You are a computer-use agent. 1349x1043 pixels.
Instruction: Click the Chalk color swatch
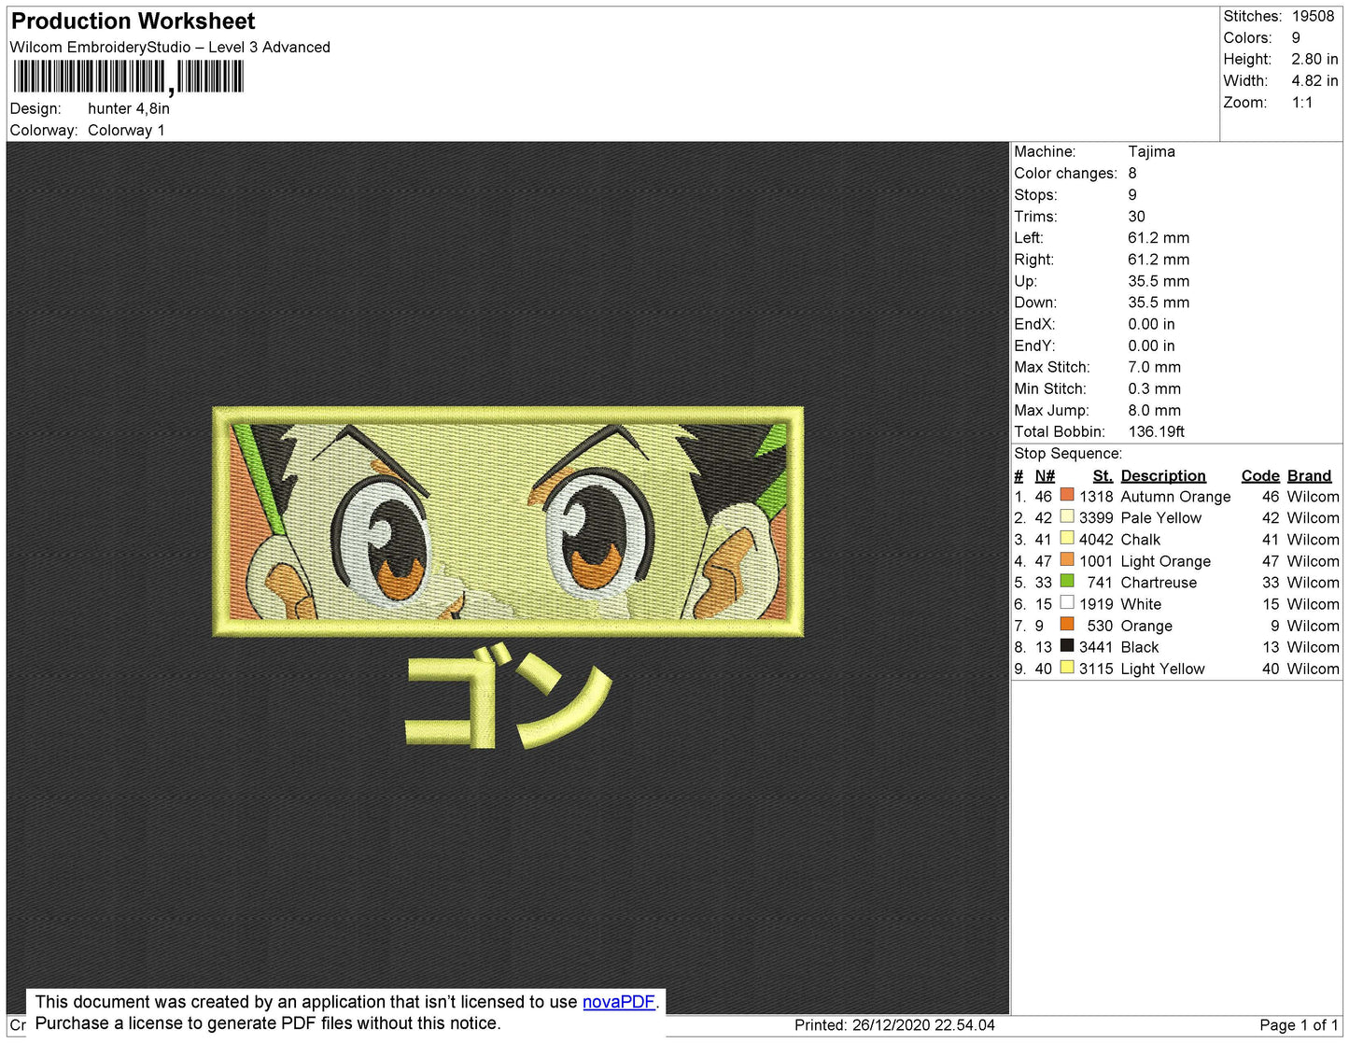pyautogui.click(x=1067, y=538)
